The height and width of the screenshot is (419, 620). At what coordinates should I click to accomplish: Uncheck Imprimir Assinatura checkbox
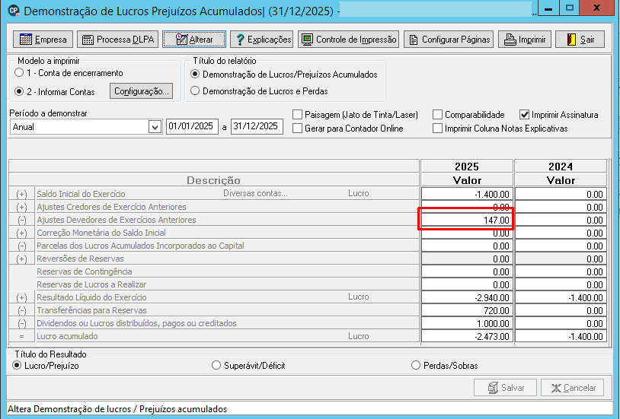(524, 115)
